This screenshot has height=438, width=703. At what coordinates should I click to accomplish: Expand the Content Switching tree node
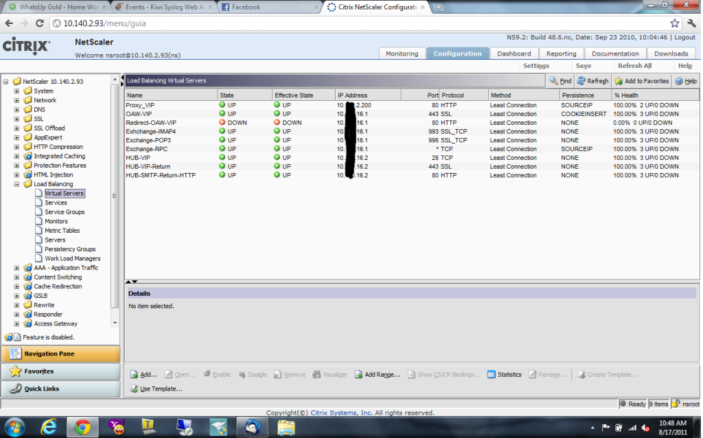[x=16, y=277]
